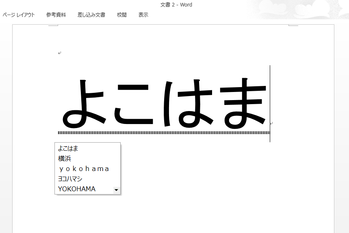Choose the ヨコハマシ katakana candidate
Screen dimensions: 349x233
[87, 179]
